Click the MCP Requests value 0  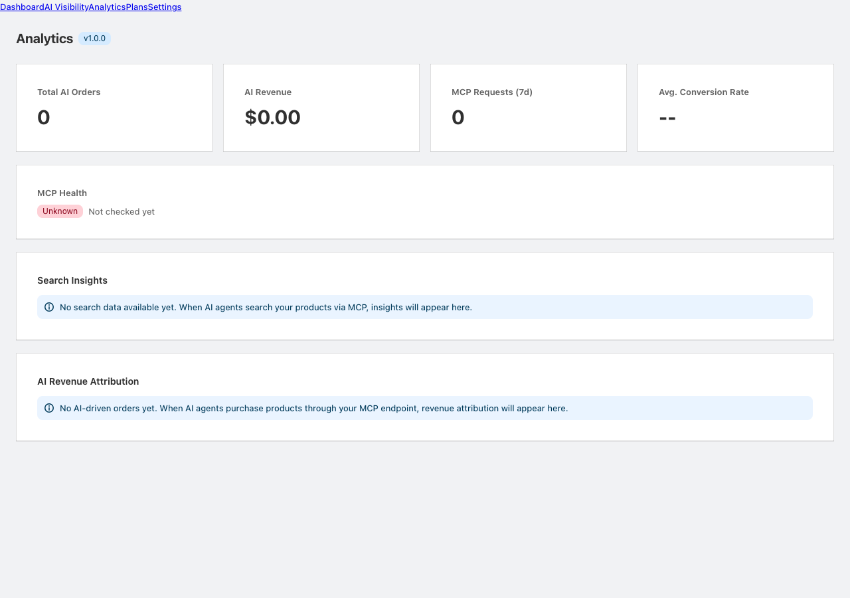tap(458, 118)
